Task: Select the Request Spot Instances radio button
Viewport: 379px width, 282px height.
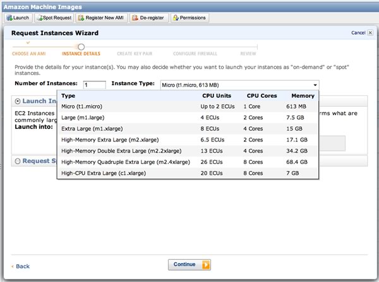Action: click(x=18, y=161)
